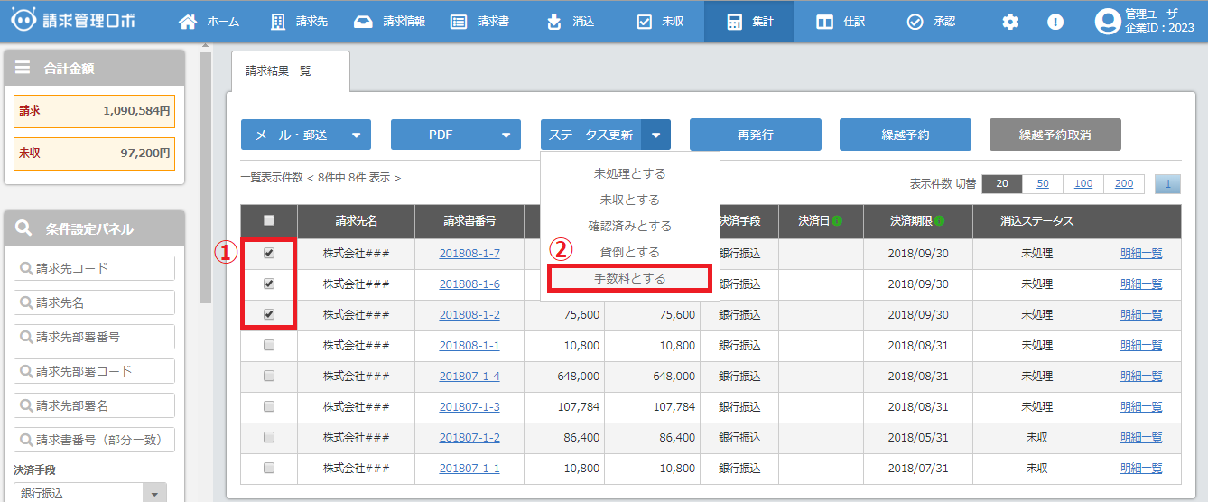The width and height of the screenshot is (1208, 502).
Task: Choose 確認済みとする from status menu
Action: pos(629,226)
